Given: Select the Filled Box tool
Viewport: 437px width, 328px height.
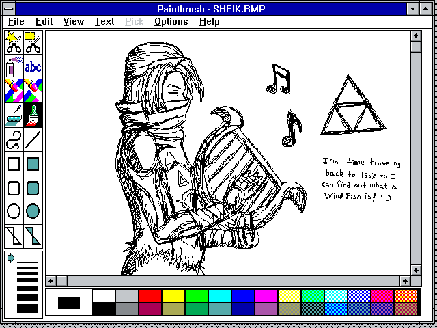Looking at the screenshot, I should (33, 164).
